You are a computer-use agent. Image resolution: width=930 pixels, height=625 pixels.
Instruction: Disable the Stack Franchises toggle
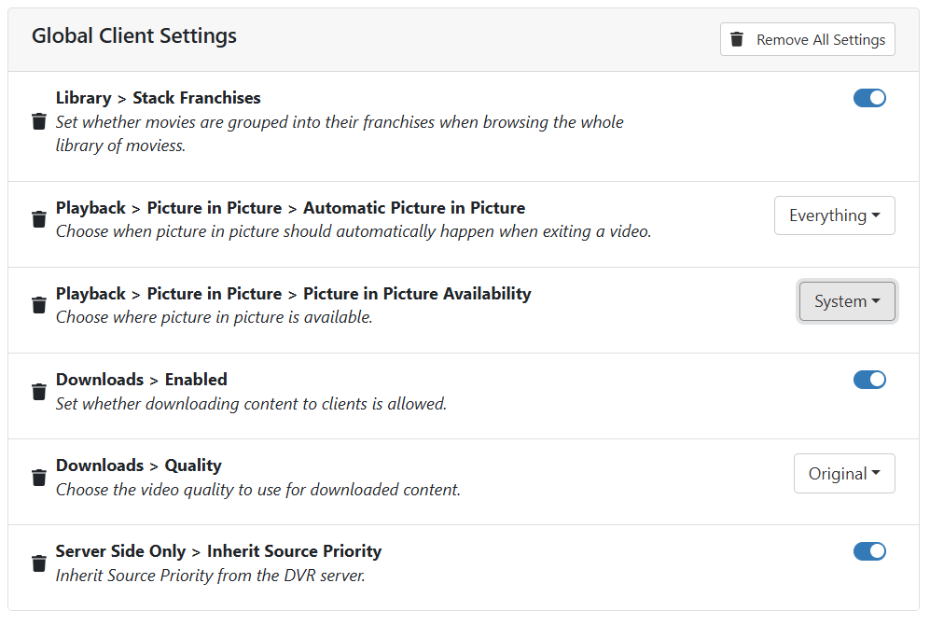tap(869, 97)
